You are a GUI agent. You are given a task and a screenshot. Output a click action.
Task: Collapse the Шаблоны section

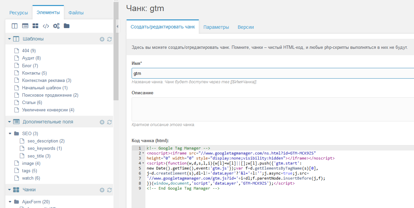(9, 39)
